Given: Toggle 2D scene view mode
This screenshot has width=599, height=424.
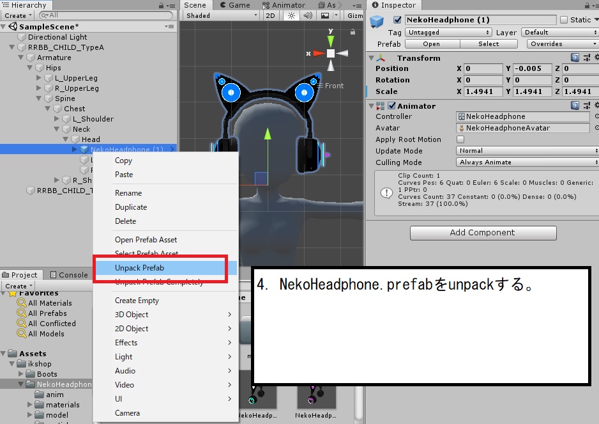Looking at the screenshot, I should pos(270,16).
